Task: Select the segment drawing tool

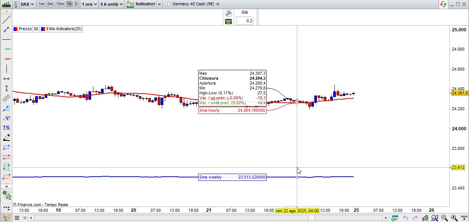Action: tap(6, 29)
